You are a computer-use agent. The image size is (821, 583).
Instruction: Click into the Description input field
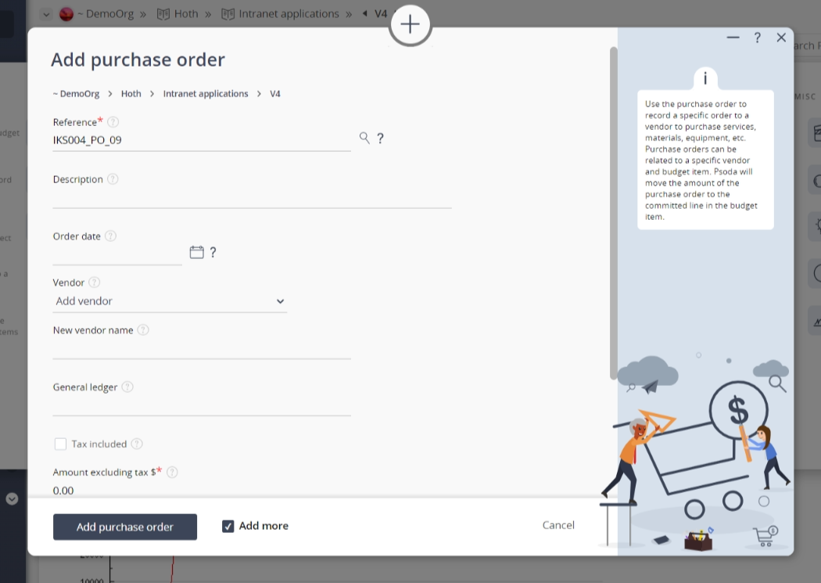pos(252,199)
